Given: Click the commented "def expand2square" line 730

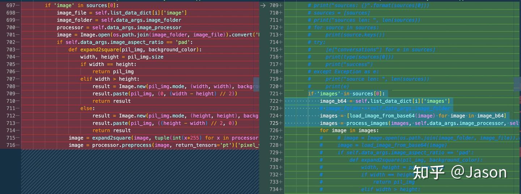Looking at the screenshot, I should click(401, 160).
